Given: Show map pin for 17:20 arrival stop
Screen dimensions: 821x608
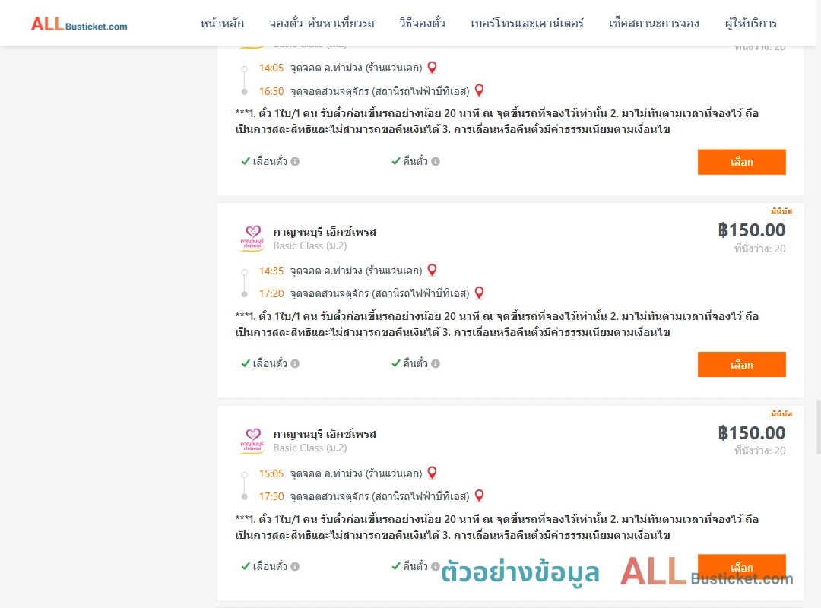Looking at the screenshot, I should coord(479,293).
